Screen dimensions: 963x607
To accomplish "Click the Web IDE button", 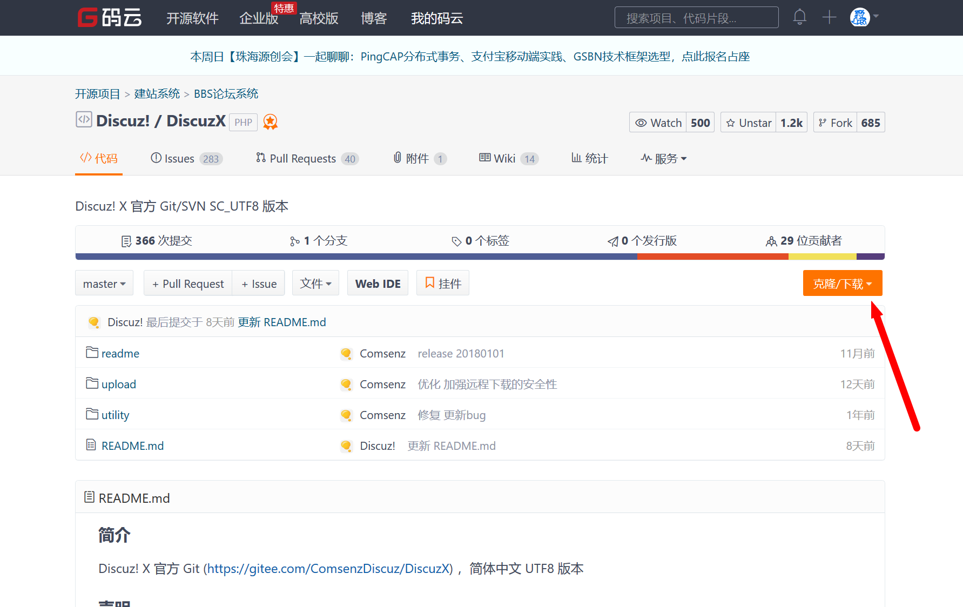I will [378, 282].
